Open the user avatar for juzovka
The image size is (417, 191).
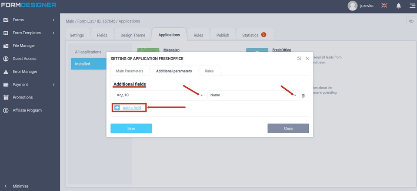352,6
